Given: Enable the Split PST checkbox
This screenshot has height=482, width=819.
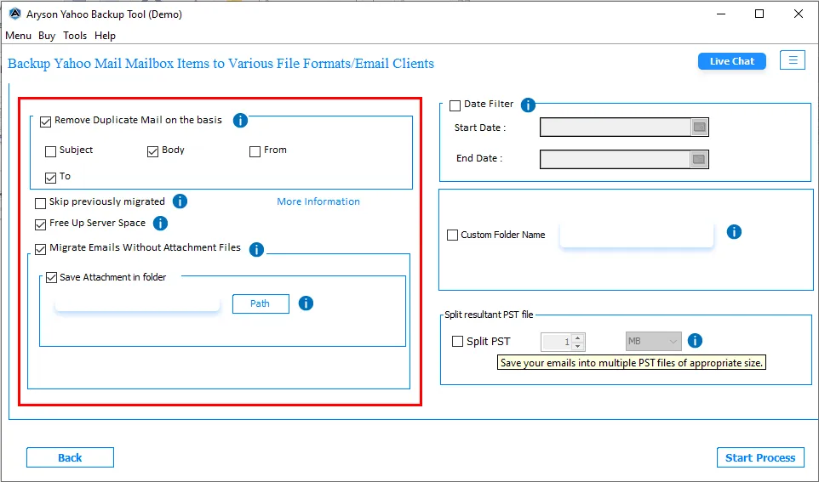Looking at the screenshot, I should point(457,341).
